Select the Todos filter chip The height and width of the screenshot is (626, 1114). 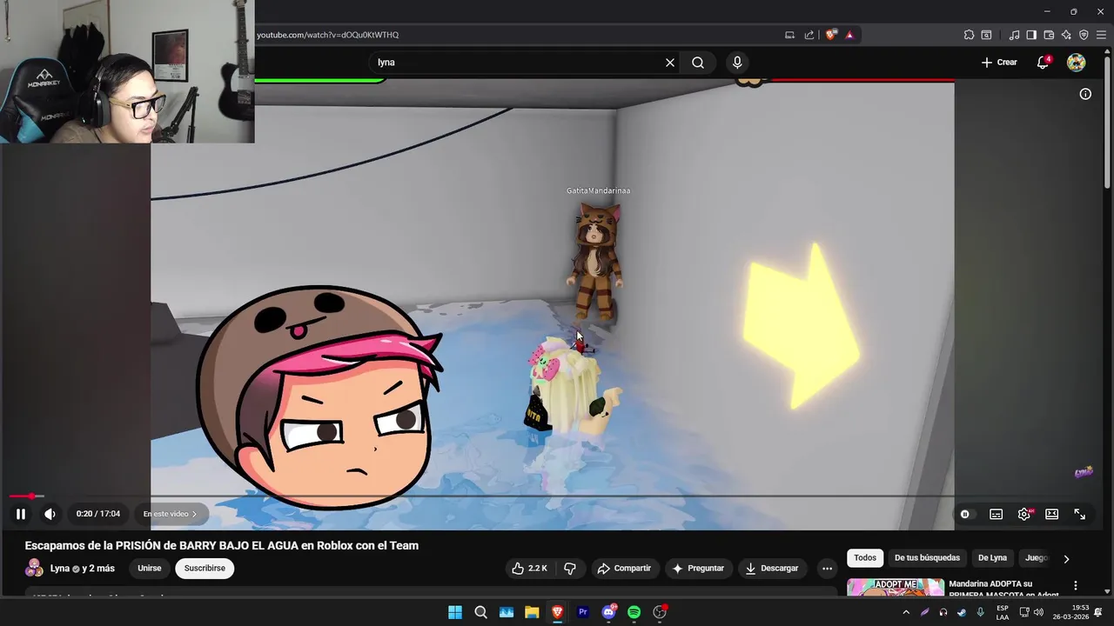pyautogui.click(x=865, y=557)
